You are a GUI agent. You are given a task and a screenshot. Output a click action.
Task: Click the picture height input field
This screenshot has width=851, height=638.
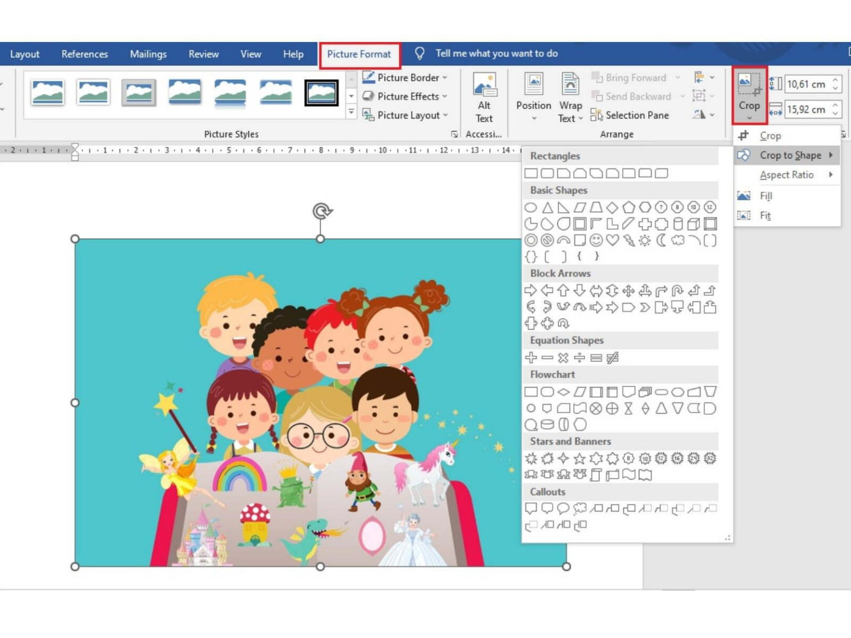pos(807,84)
